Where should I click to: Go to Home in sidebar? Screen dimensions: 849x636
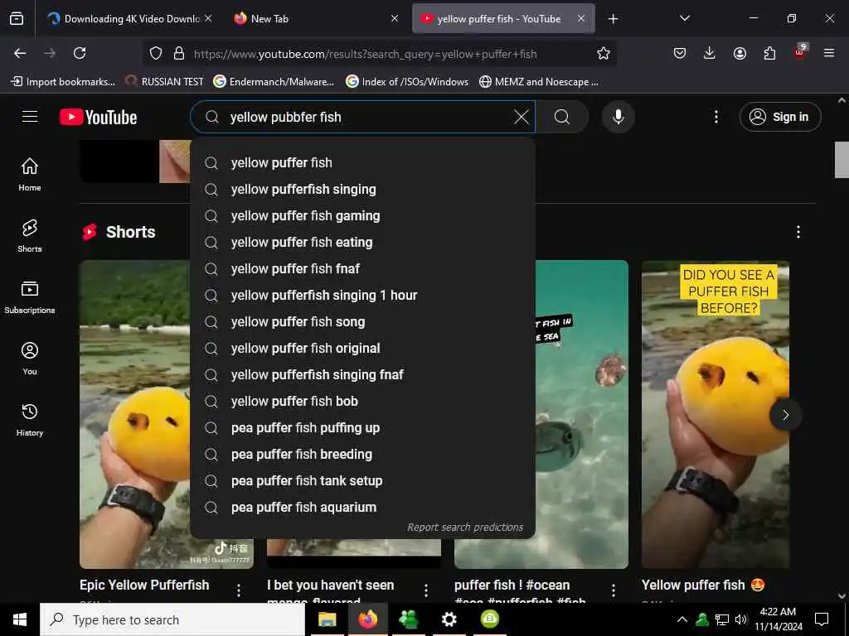click(30, 174)
